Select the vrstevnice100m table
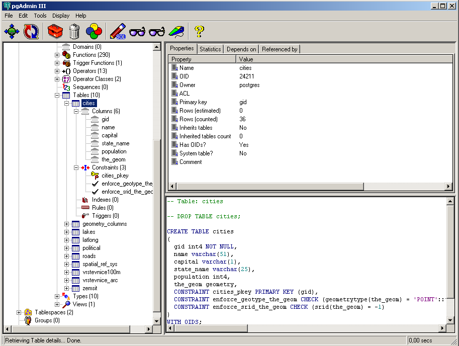Viewport: 459px width, 346px height. point(101,272)
